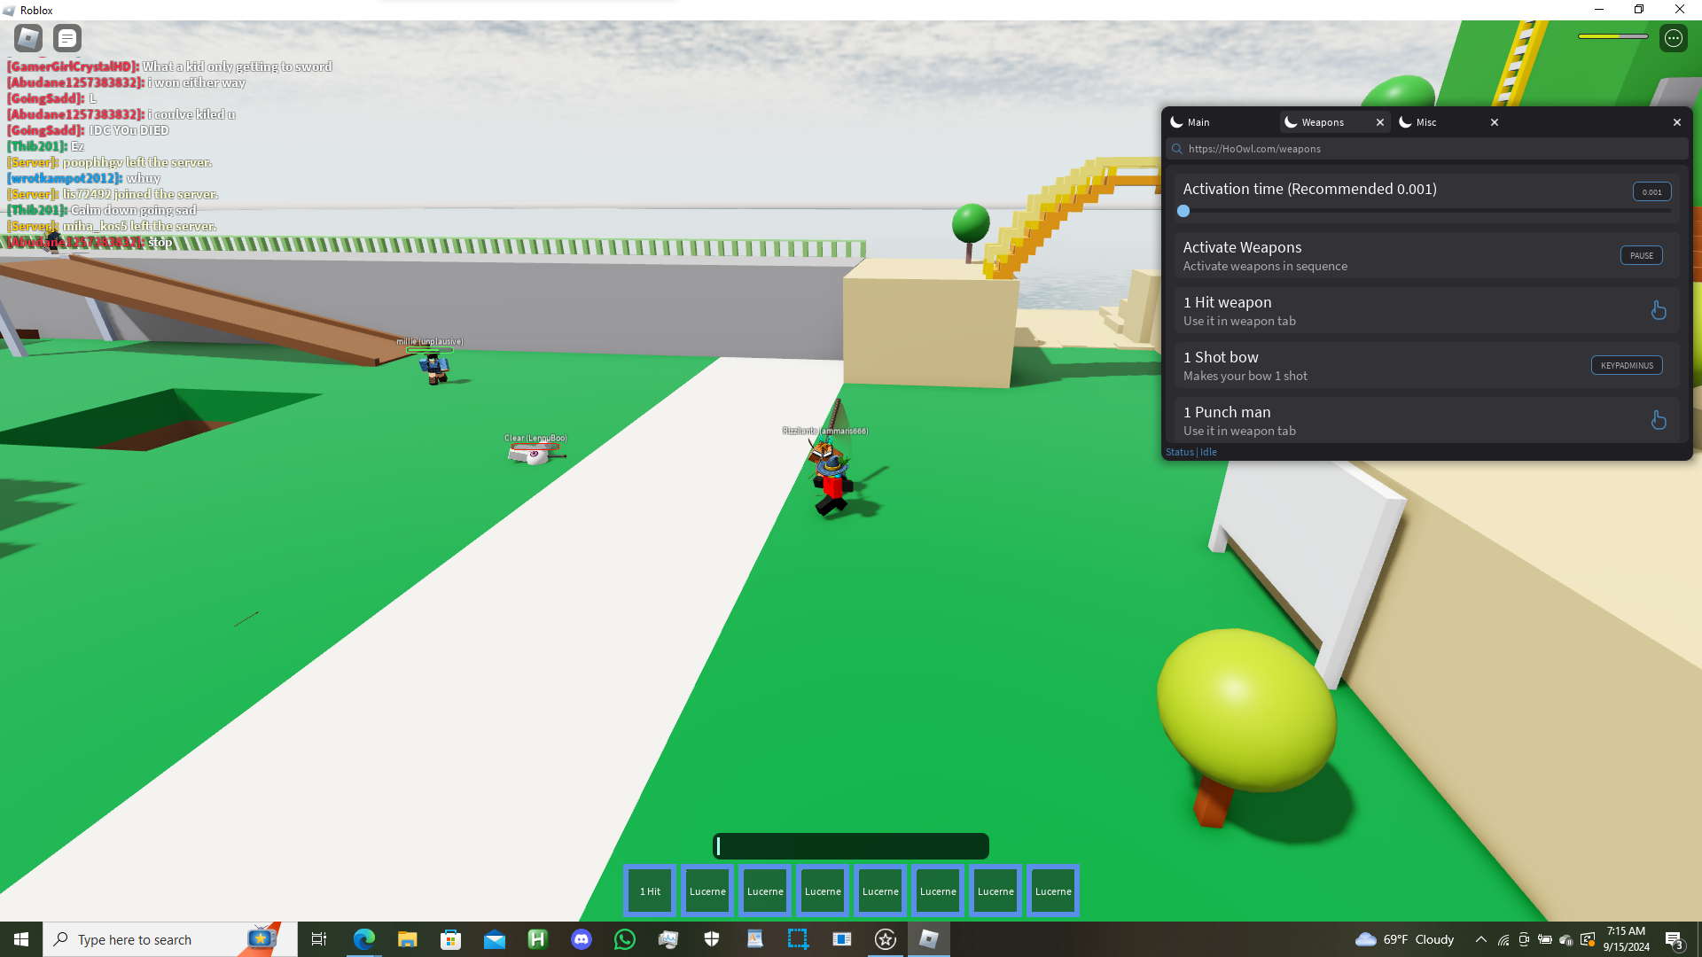Viewport: 1702px width, 957px height.
Task: Click the Windows taskbar search box
Action: coord(170,939)
